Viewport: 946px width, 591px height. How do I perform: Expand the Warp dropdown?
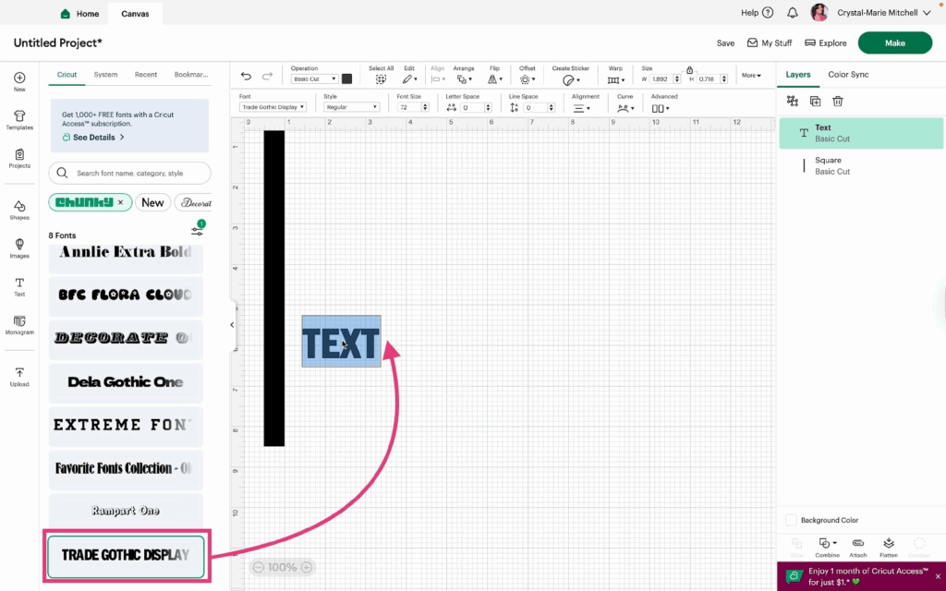[615, 79]
